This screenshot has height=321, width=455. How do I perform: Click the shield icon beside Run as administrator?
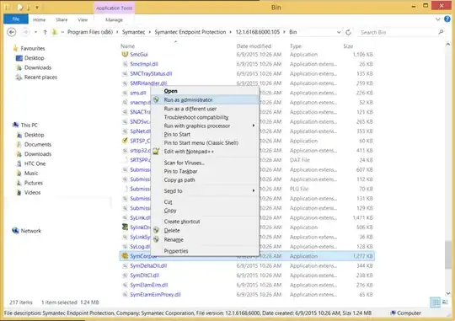pyautogui.click(x=156, y=99)
